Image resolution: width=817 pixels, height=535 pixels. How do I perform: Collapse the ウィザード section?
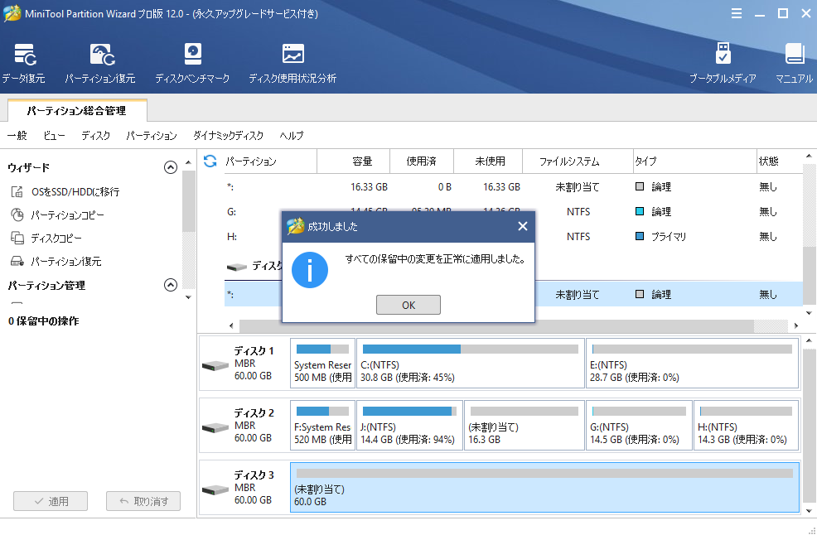click(x=171, y=167)
